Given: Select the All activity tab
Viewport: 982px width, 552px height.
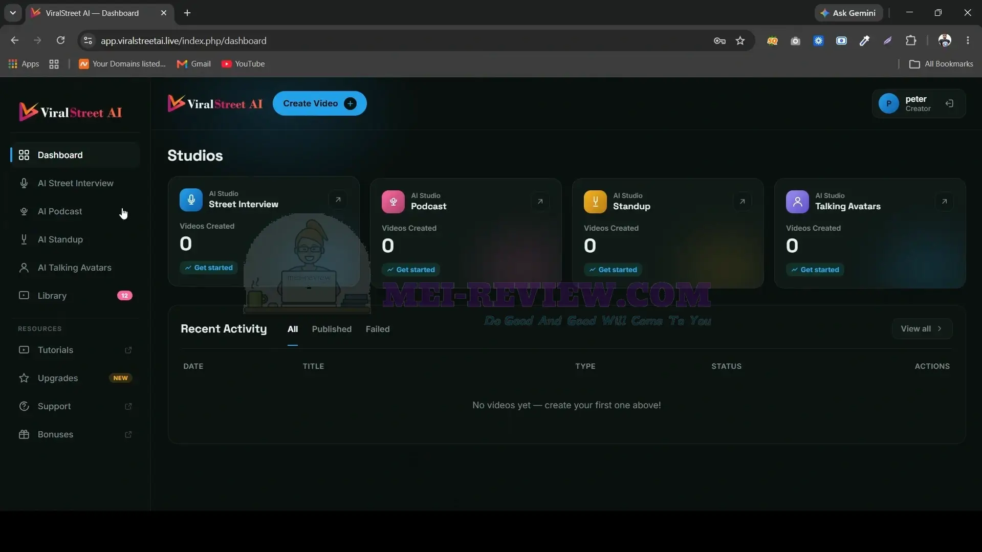Looking at the screenshot, I should (293, 329).
